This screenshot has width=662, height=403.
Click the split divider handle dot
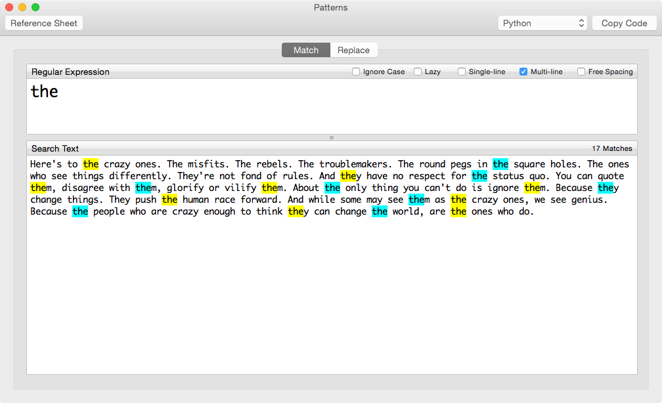point(332,138)
